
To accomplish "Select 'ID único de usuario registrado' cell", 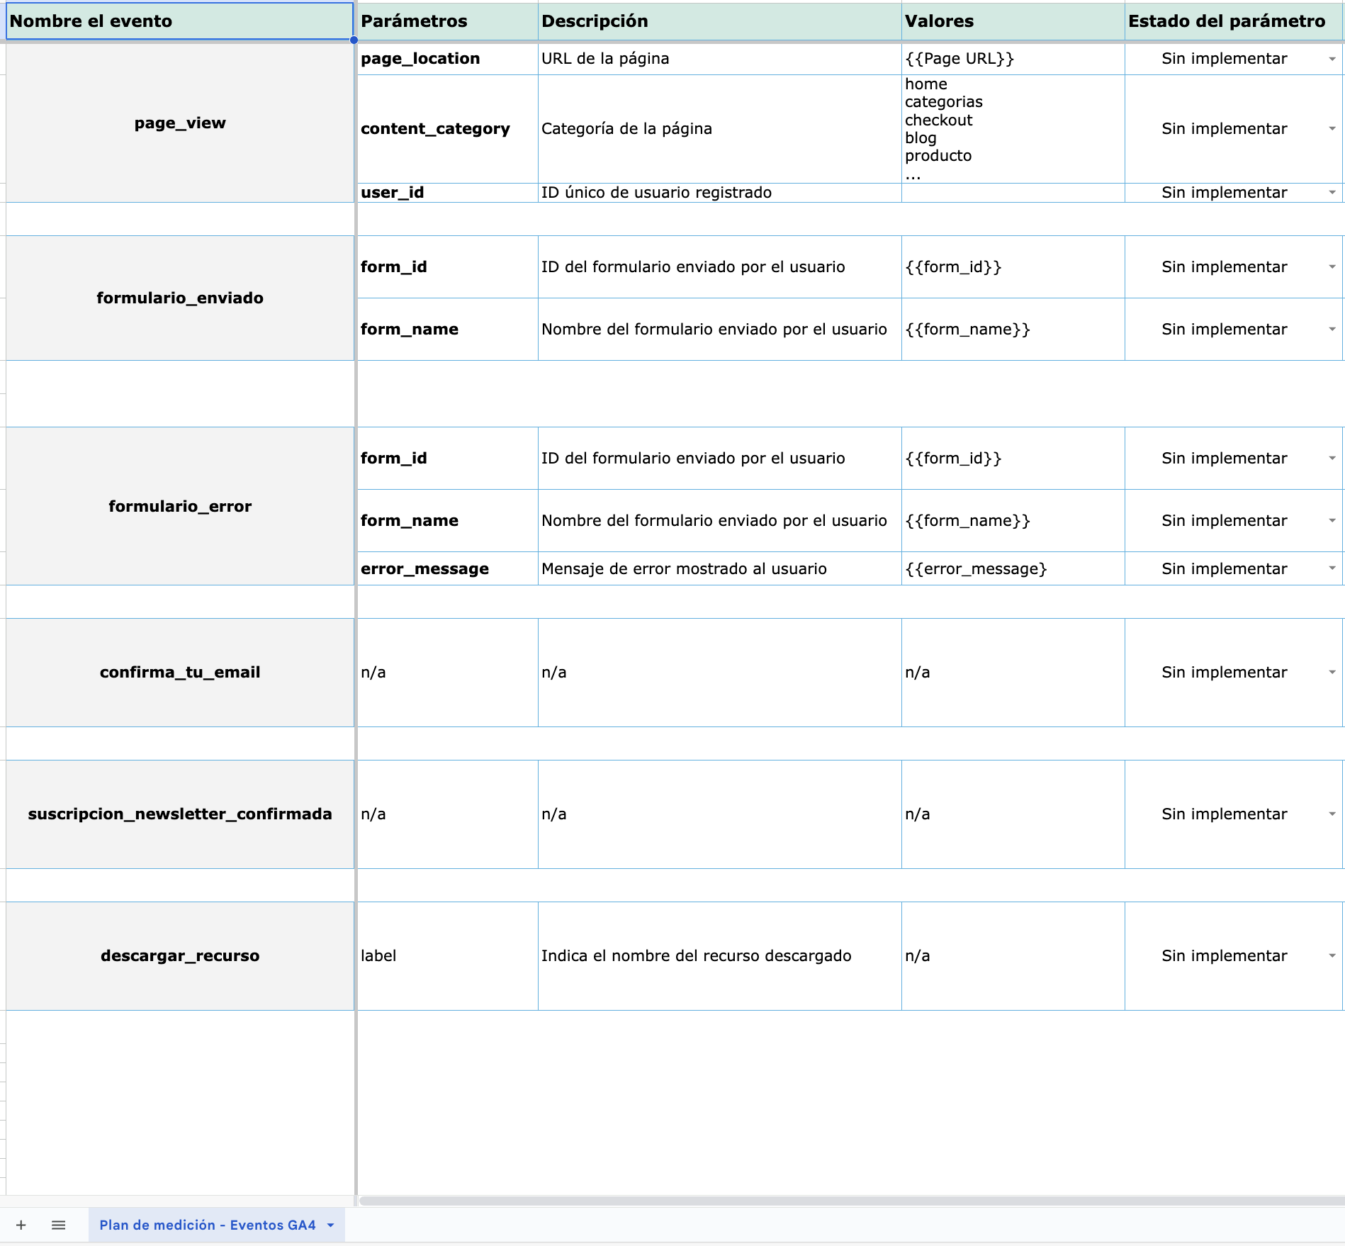I will pyautogui.click(x=720, y=193).
